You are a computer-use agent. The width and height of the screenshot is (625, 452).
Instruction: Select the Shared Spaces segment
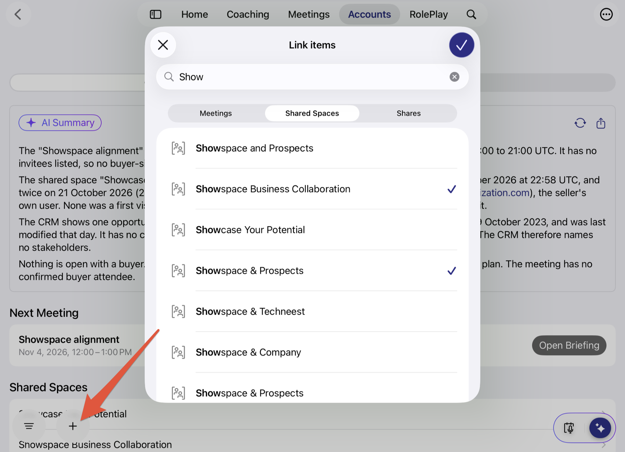point(312,113)
